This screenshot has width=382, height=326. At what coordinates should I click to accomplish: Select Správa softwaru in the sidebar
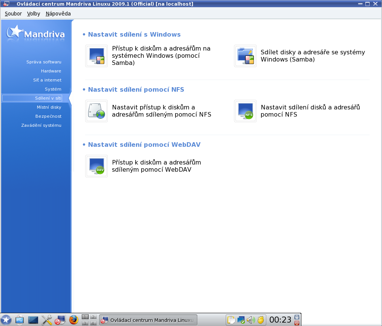click(44, 62)
